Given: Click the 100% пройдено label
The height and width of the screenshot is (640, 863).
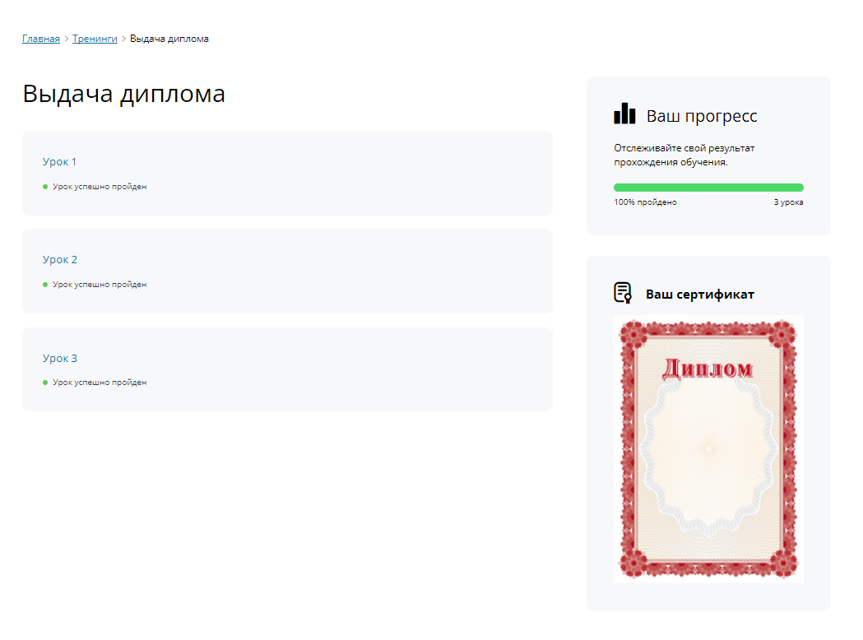Looking at the screenshot, I should coord(645,202).
